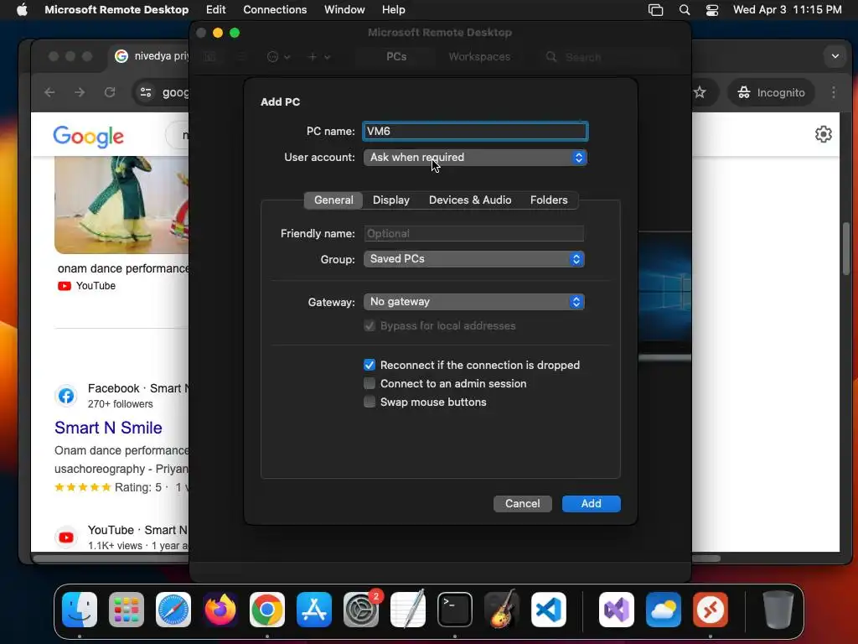The height and width of the screenshot is (644, 858).
Task: Go forward in the Chrome window
Action: click(80, 92)
